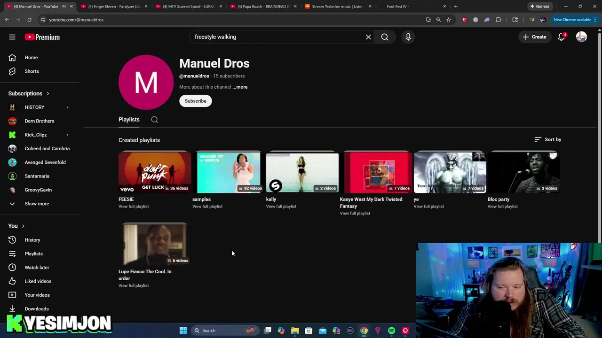Viewport: 602px width, 338px height.
Task: Run search with magnifier button
Action: 385,37
